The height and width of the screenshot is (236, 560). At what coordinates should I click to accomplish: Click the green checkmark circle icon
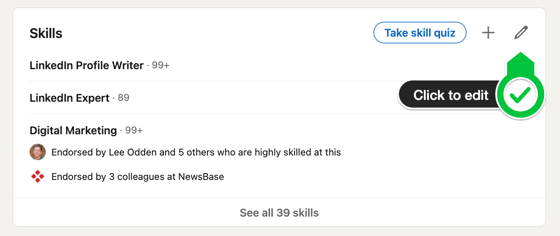520,95
